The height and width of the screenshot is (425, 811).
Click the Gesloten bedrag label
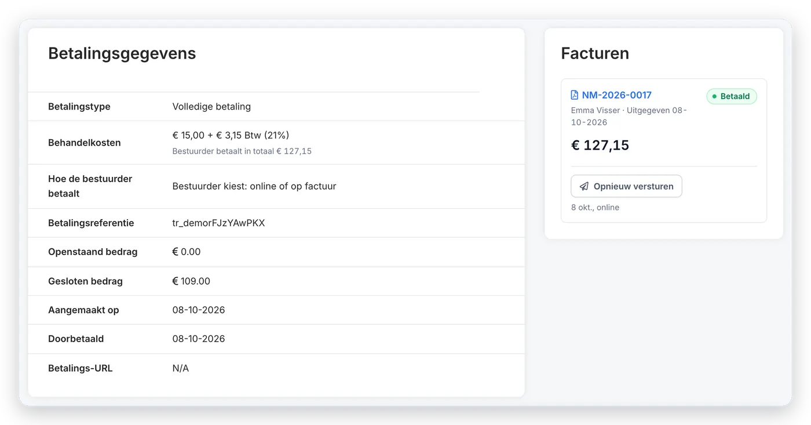coord(85,281)
